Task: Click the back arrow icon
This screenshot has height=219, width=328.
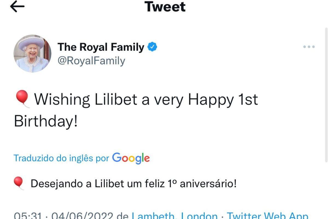Action: [x=17, y=7]
